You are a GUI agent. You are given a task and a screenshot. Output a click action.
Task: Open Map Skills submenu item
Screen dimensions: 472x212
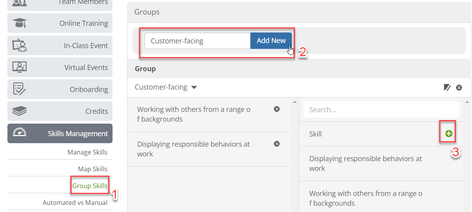(93, 169)
